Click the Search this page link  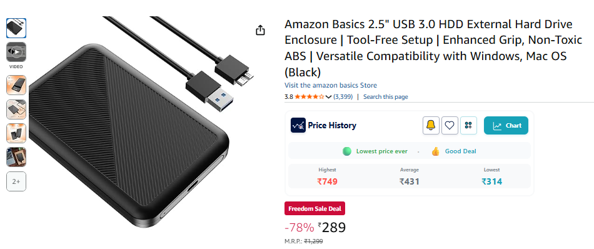click(x=386, y=96)
